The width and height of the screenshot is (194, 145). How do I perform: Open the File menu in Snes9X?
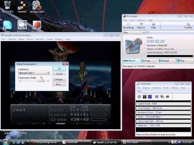pyautogui.click(x=4, y=39)
